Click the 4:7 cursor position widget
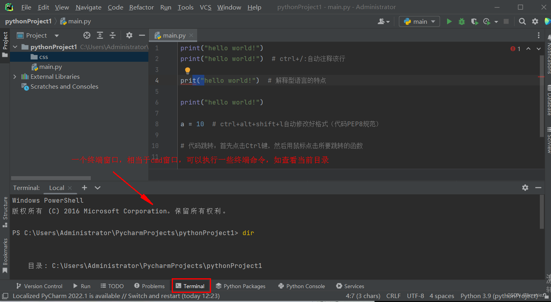This screenshot has width=551, height=302. pos(363,296)
